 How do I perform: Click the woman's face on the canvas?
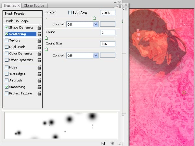click(151, 46)
